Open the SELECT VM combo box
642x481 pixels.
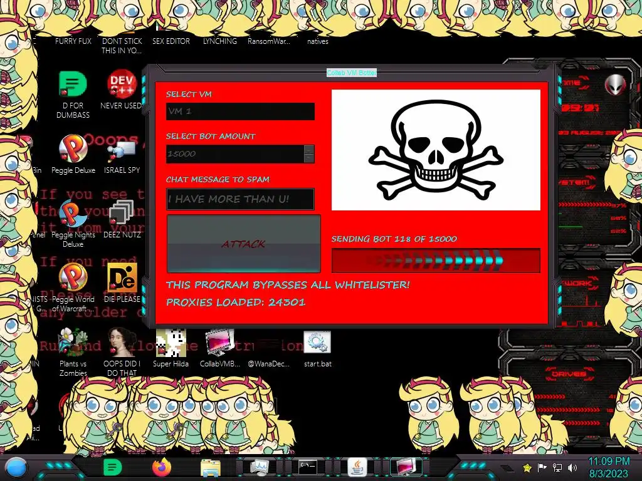(x=240, y=111)
